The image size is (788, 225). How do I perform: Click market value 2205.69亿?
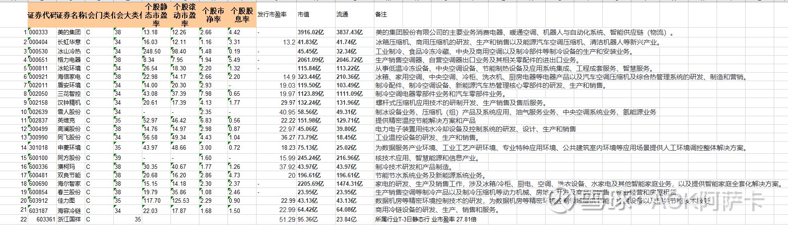pyautogui.click(x=311, y=184)
